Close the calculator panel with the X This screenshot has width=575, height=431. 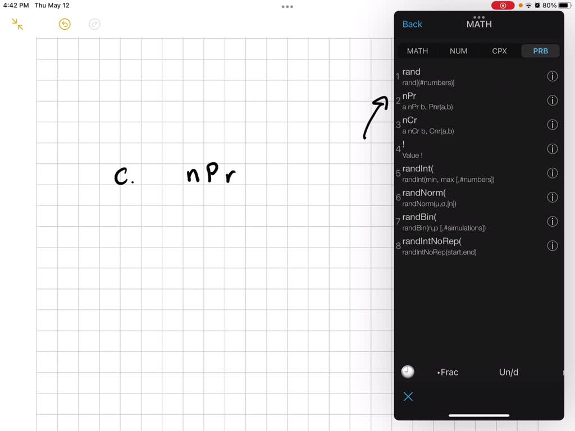tap(408, 396)
